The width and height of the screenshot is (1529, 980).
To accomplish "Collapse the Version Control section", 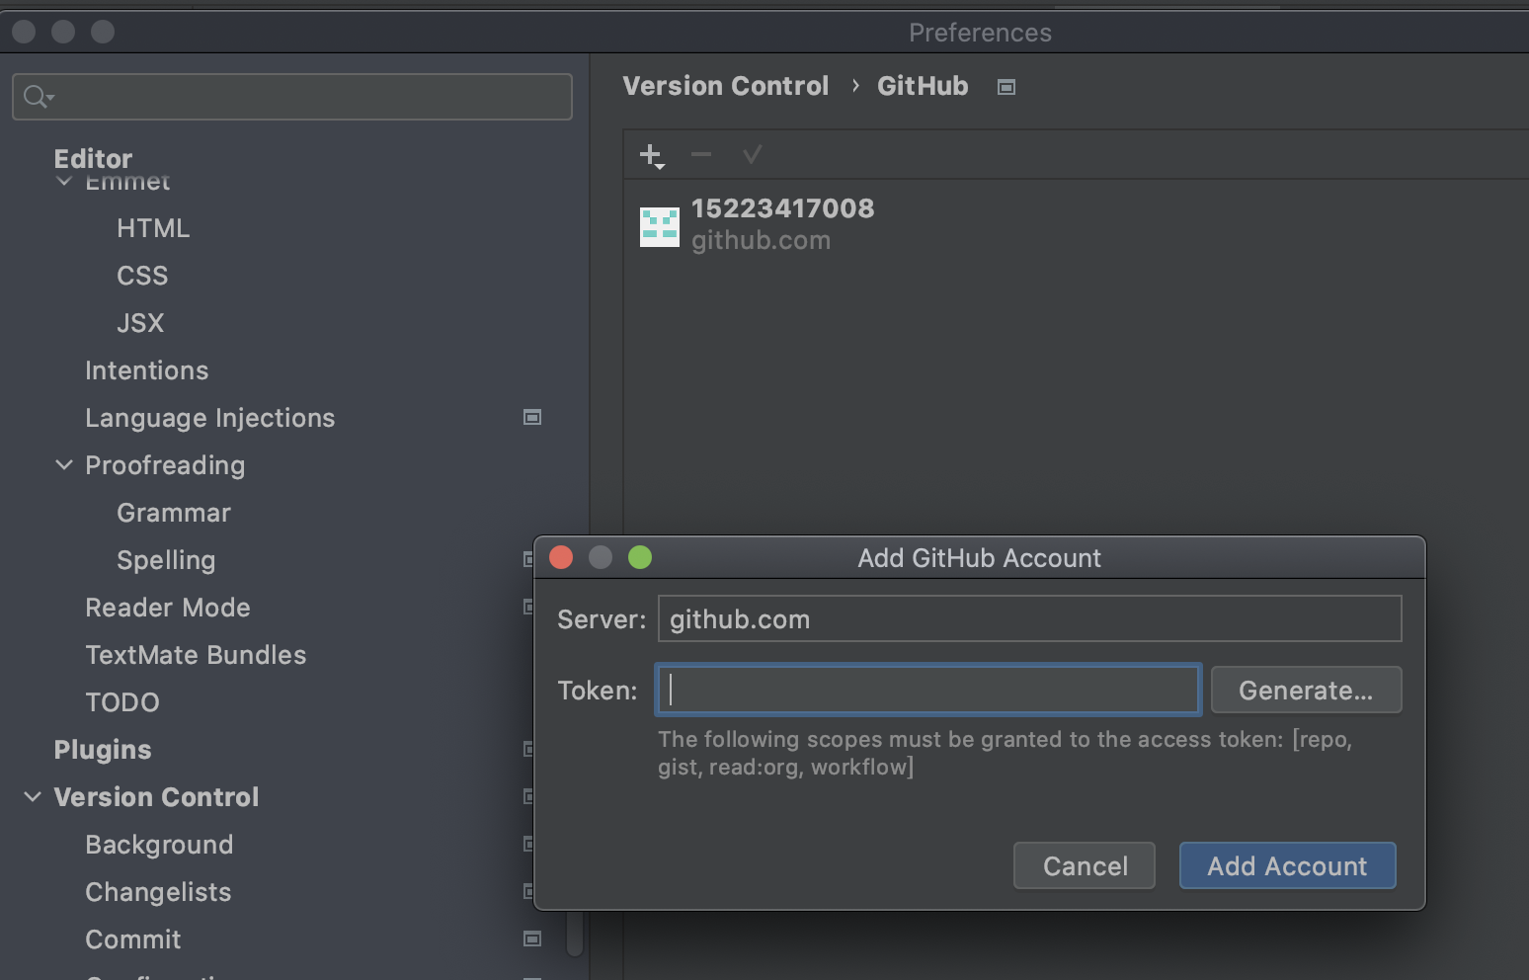I will (x=33, y=797).
